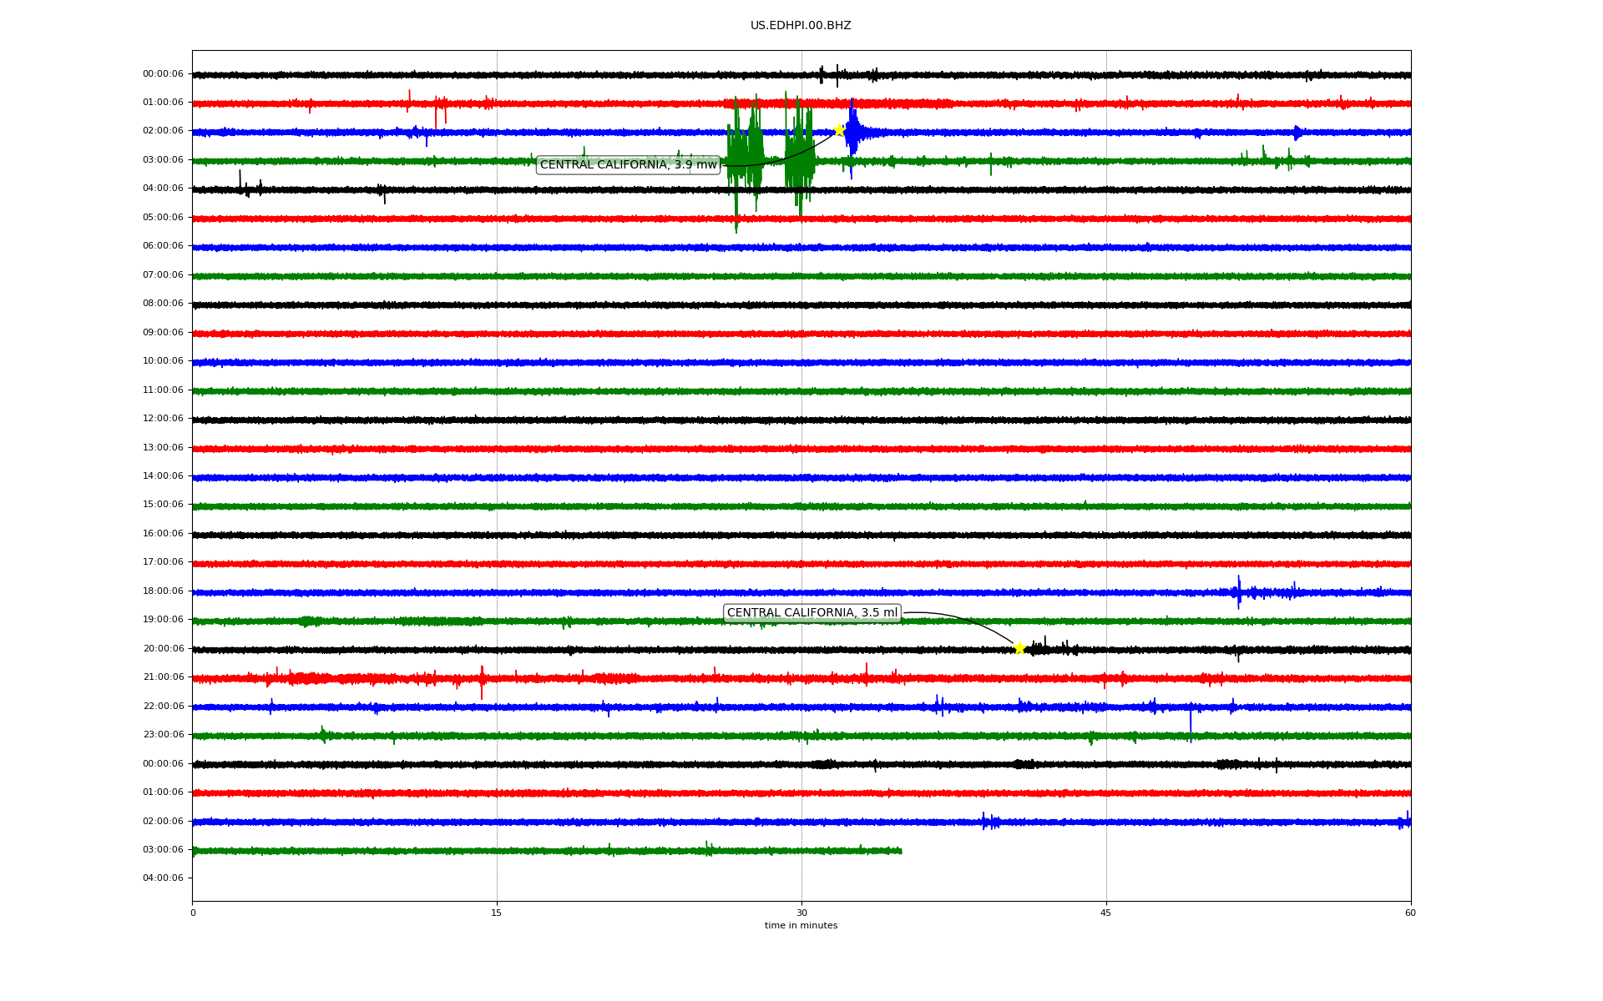Image resolution: width=1603 pixels, height=1001 pixels.
Task: Select the 23:00:06 trace time label
Action: pyautogui.click(x=163, y=735)
